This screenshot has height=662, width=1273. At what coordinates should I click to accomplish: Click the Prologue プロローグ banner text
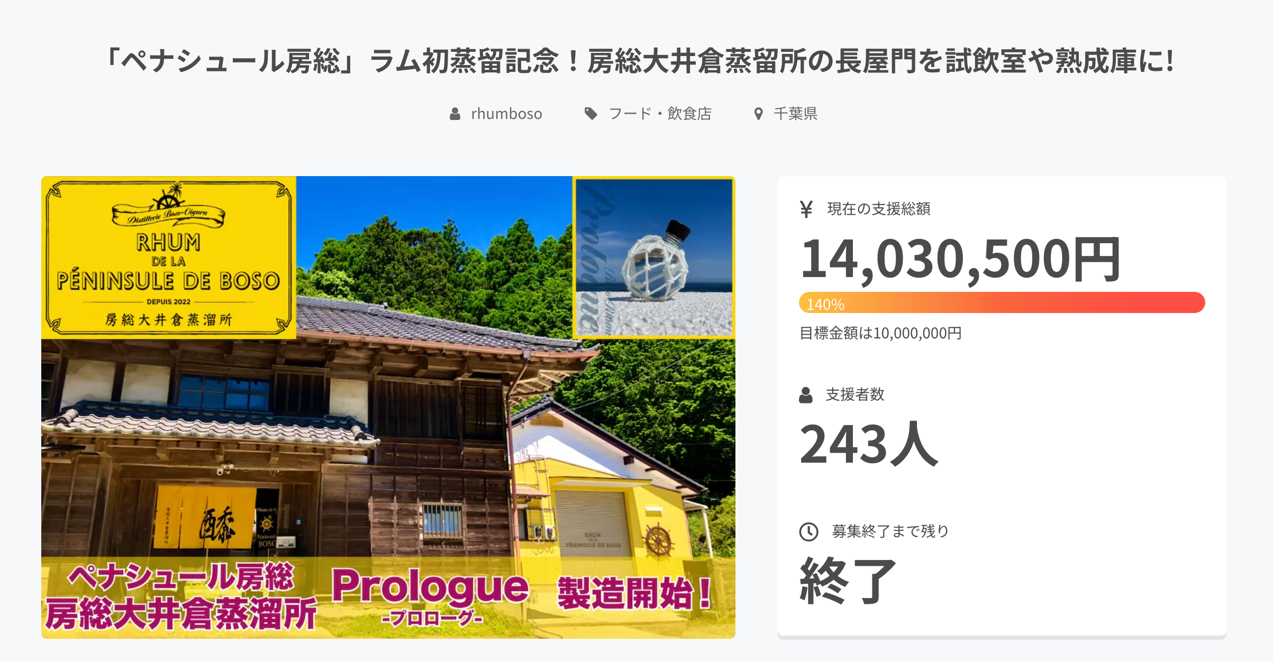[x=431, y=596]
